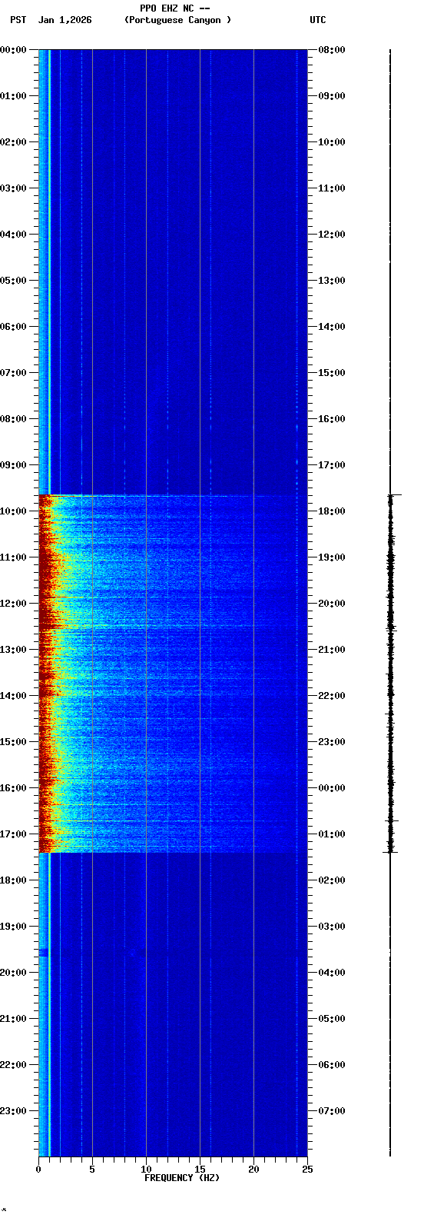Click the 25 Hz frequency tick label
424x1218 pixels.
pyautogui.click(x=307, y=1170)
